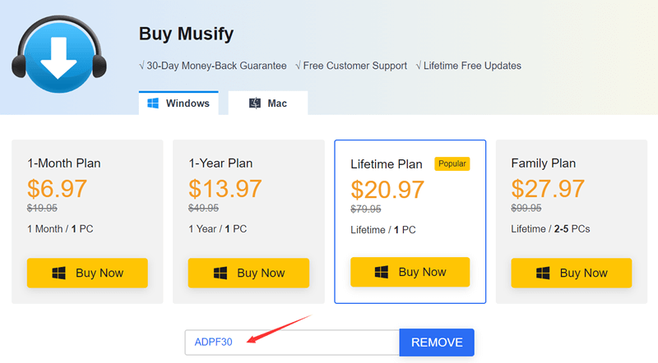This screenshot has width=658, height=363.
Task: Click the struck-through $49.95 price
Action: 203,208
